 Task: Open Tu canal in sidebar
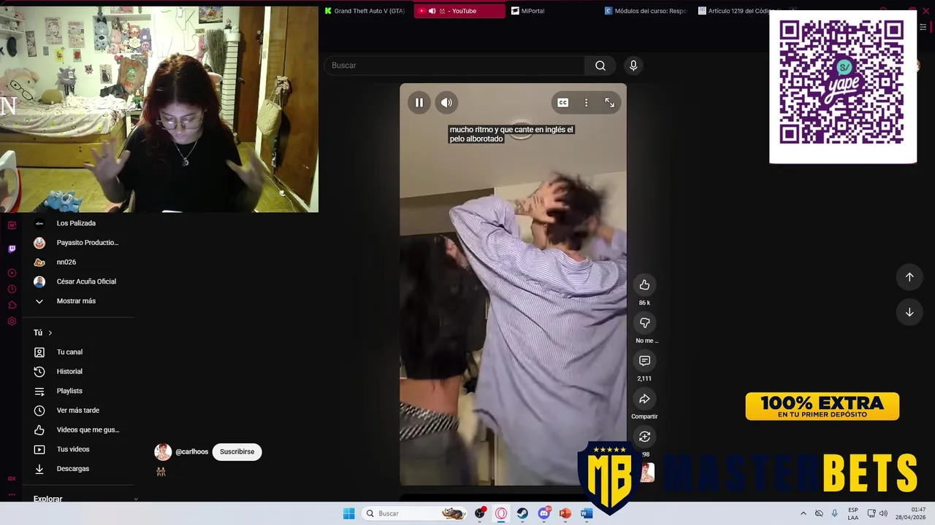pyautogui.click(x=79, y=352)
